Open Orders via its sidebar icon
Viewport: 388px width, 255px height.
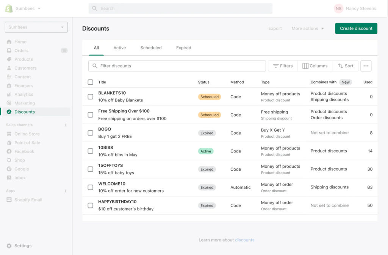click(9, 50)
